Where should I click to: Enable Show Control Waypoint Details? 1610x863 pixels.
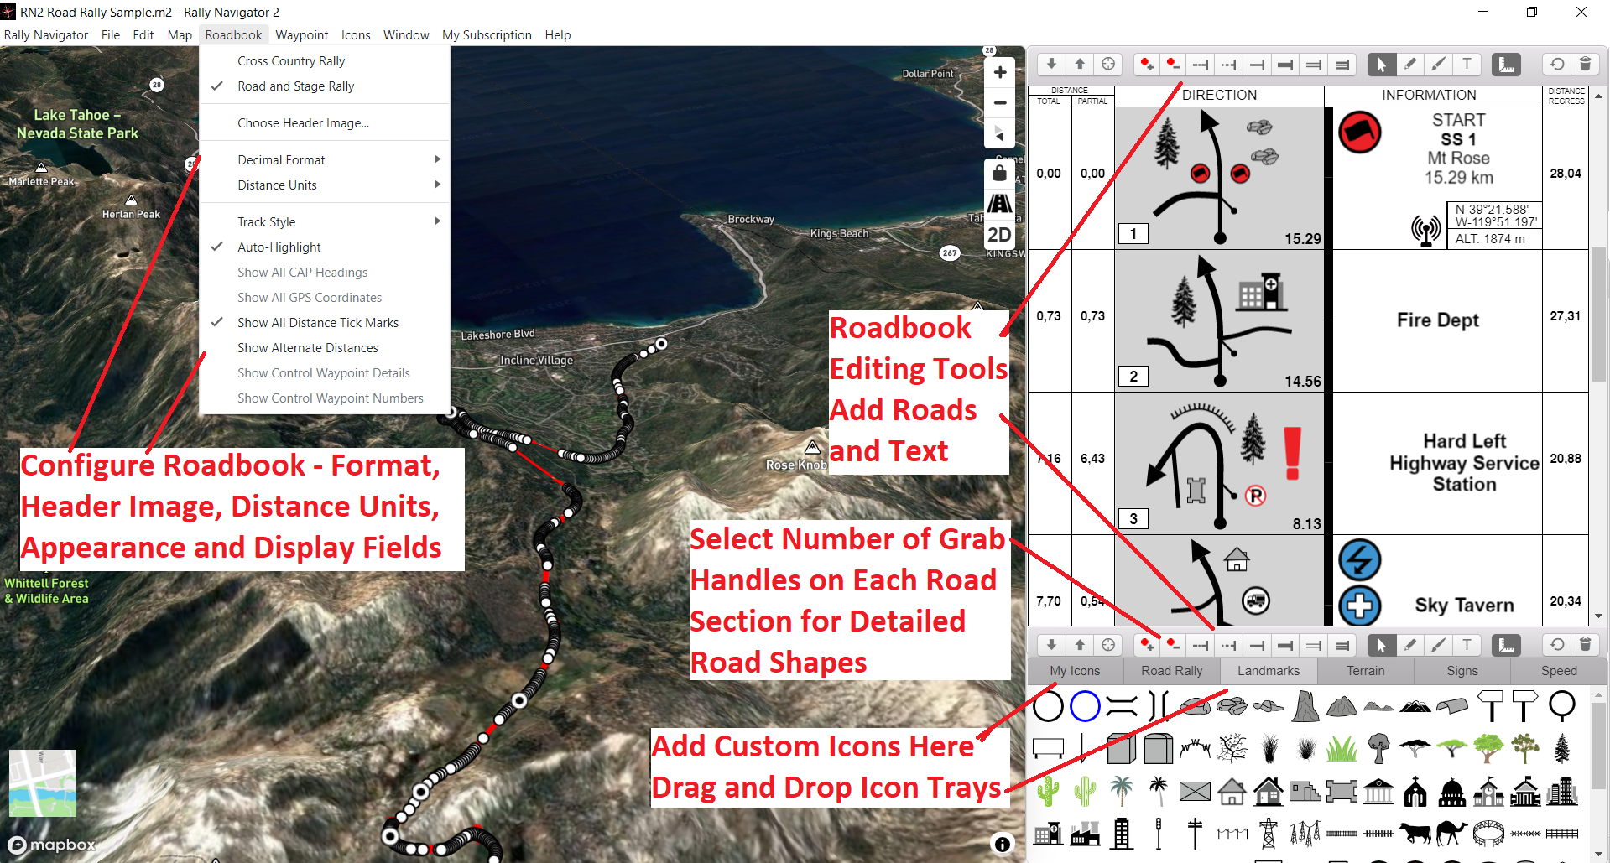pos(323,373)
